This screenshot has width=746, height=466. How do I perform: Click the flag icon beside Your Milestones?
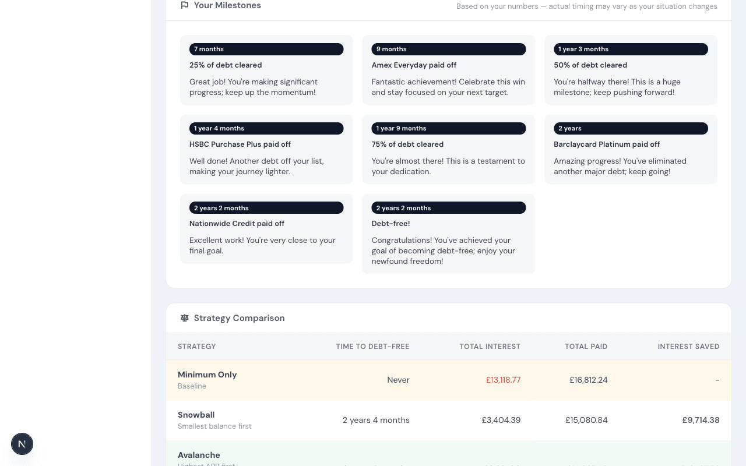coord(184,5)
